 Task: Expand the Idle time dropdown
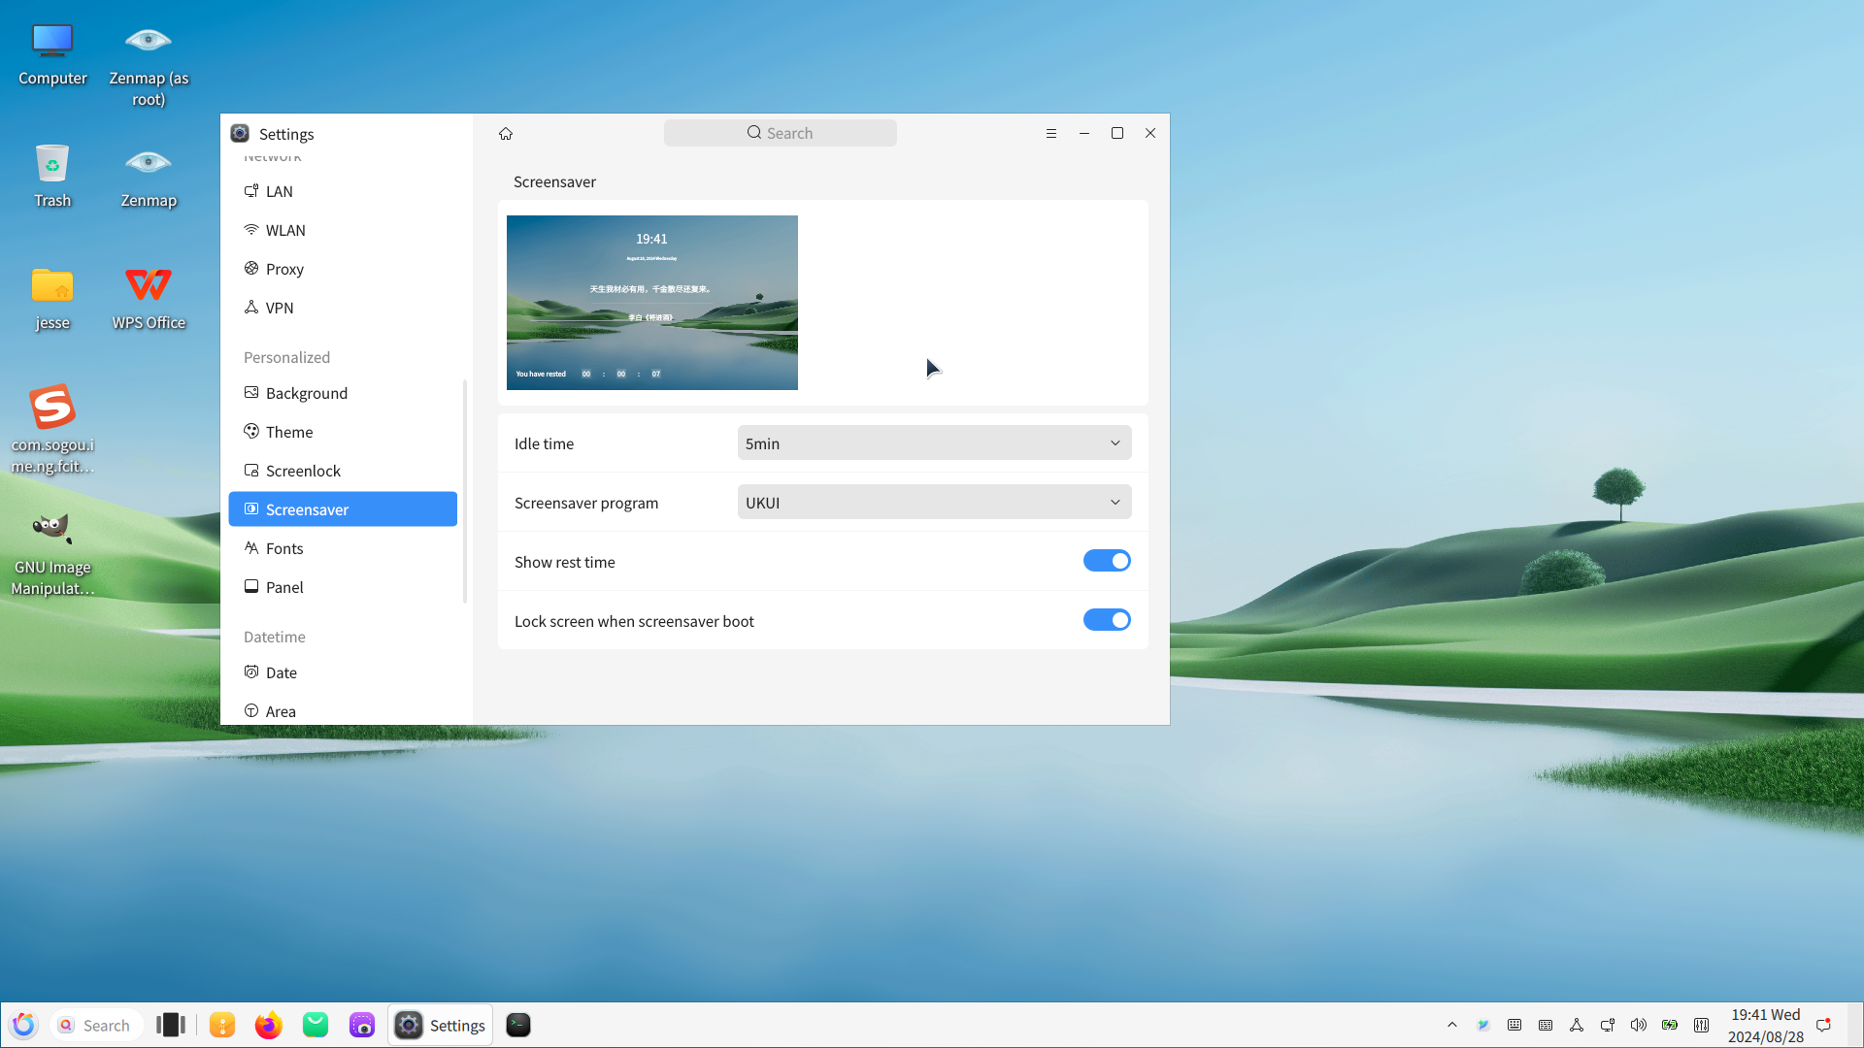click(x=934, y=443)
